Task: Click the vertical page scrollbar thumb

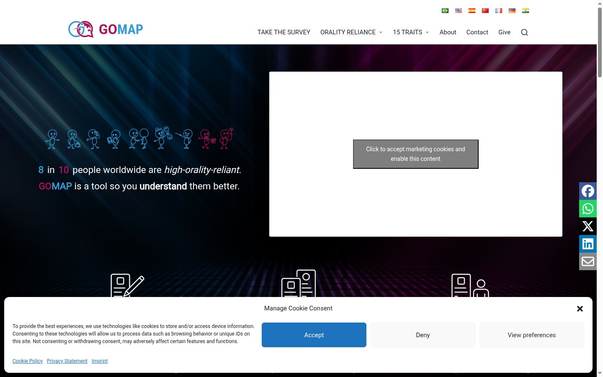Action: point(600,42)
